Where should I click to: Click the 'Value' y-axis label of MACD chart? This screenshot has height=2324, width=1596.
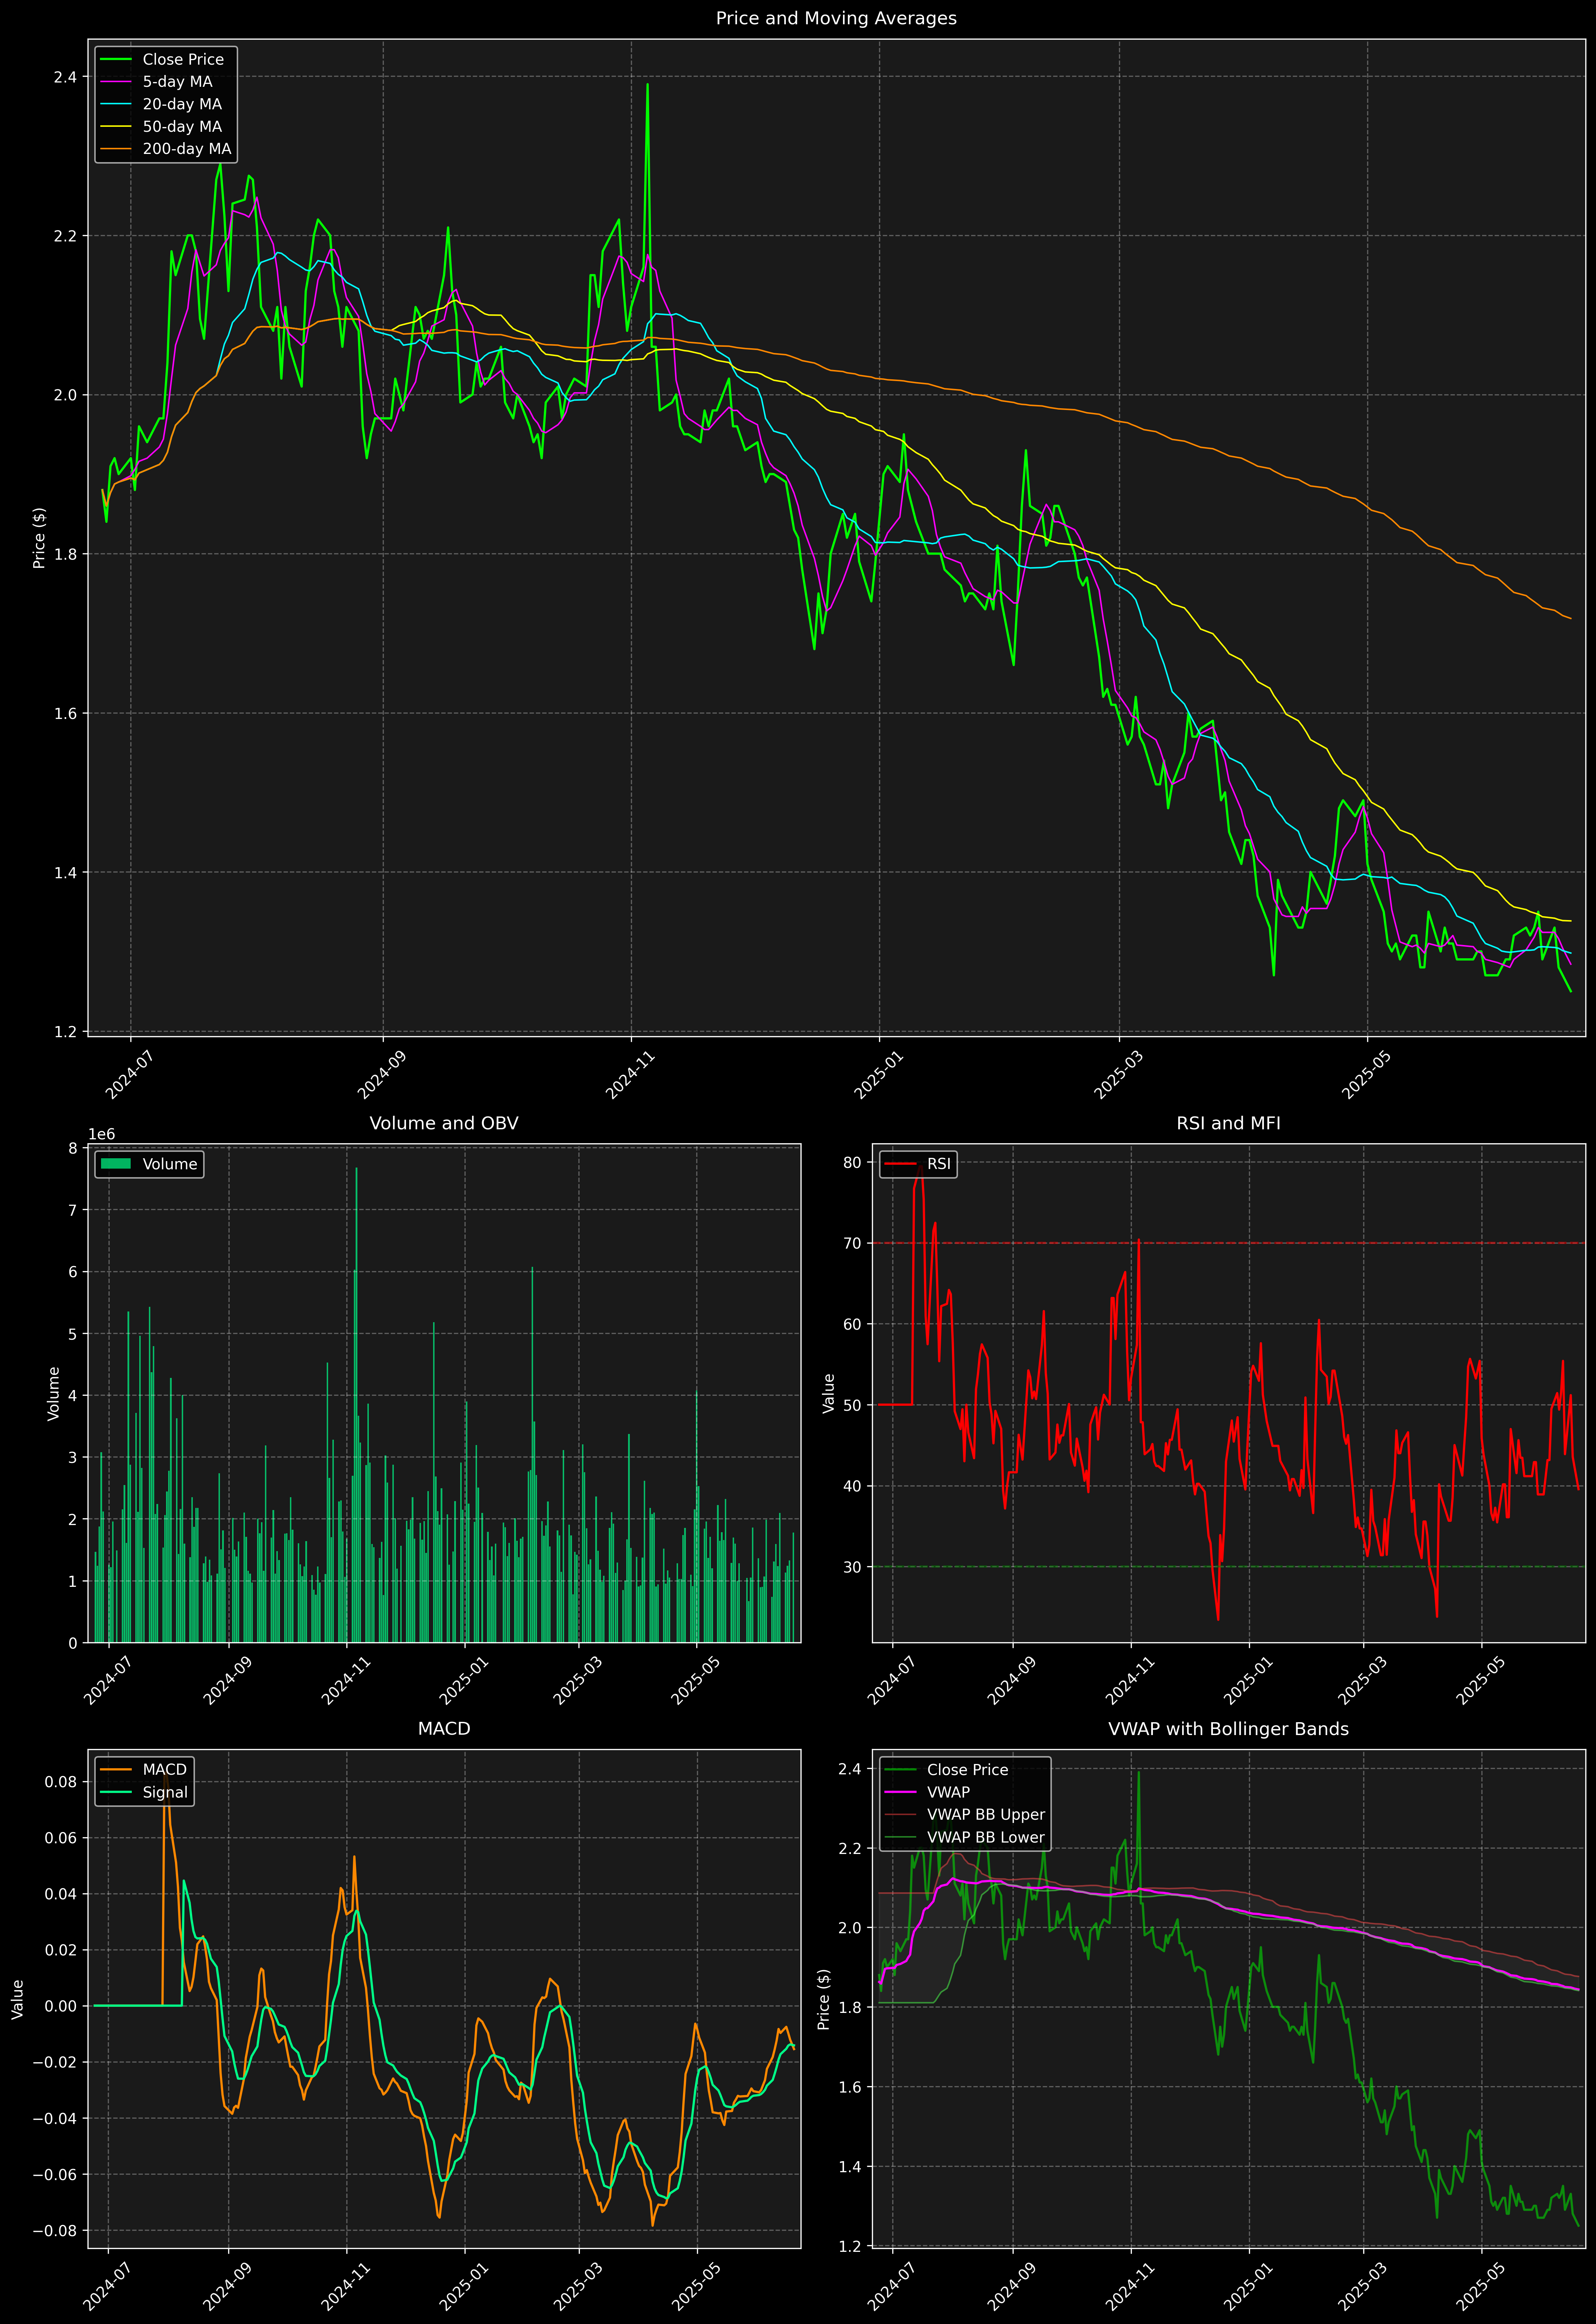pyautogui.click(x=17, y=1999)
